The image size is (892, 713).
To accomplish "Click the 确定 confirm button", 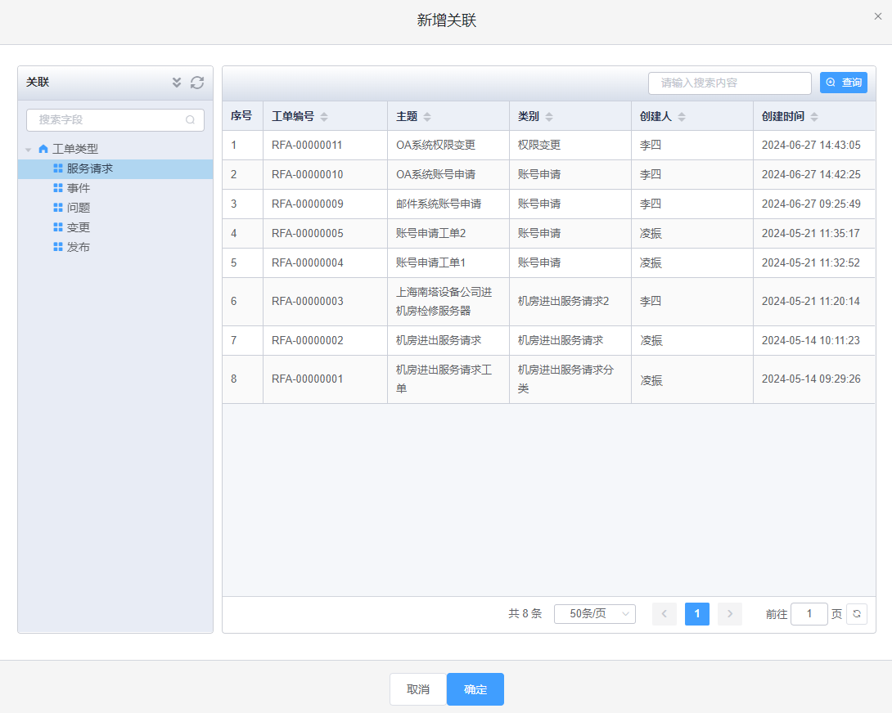I will [475, 689].
